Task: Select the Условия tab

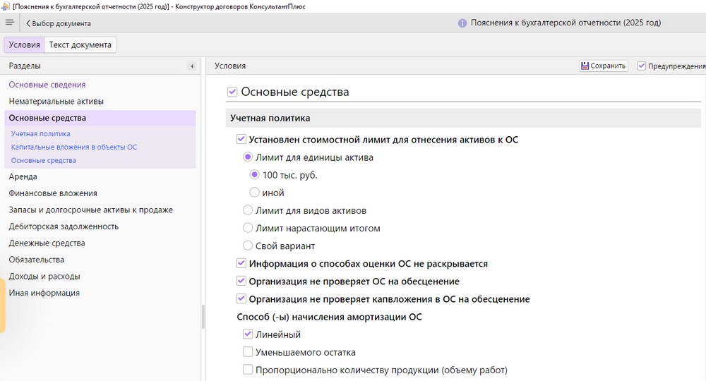Action: point(24,44)
